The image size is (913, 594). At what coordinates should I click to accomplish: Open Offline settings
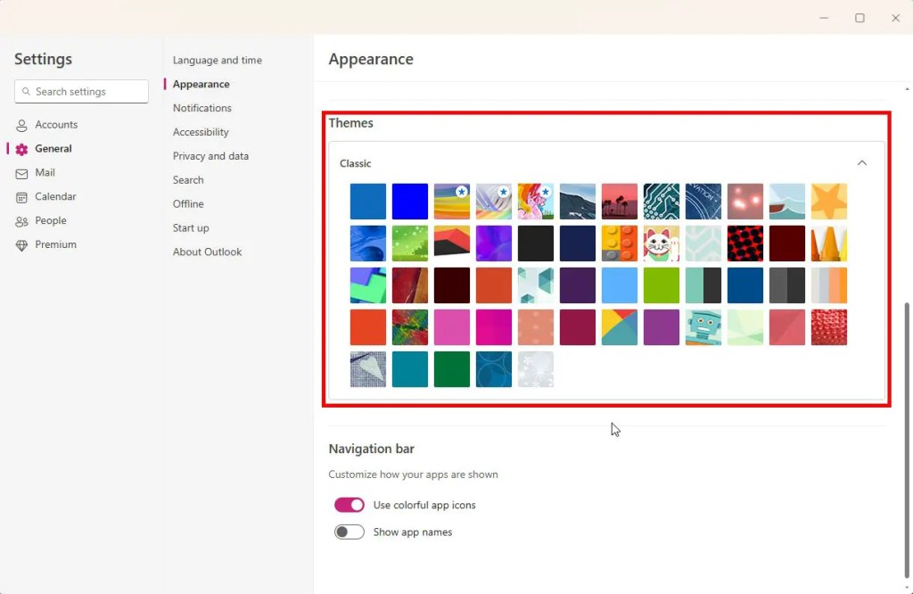188,204
